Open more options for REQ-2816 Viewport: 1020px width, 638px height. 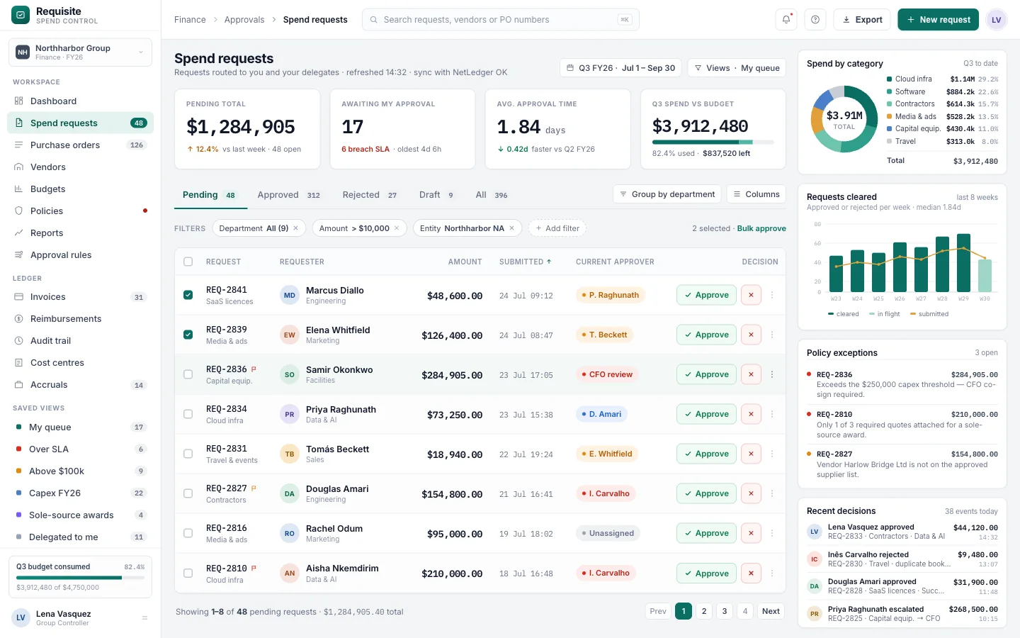click(x=772, y=533)
